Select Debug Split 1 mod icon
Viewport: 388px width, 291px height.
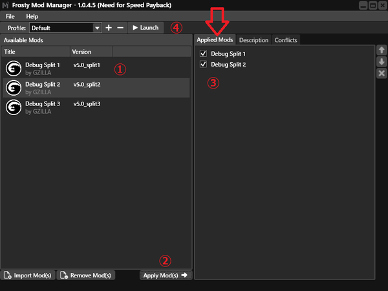14,69
